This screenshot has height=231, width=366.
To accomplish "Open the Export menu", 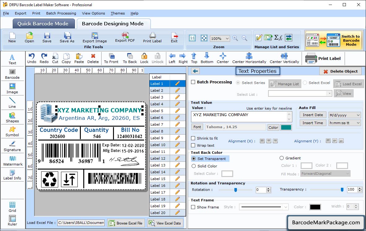I will point(20,13).
